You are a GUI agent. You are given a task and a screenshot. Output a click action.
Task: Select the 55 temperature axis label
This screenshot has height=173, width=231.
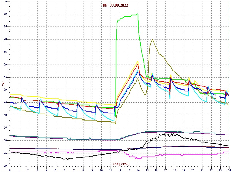(5, 77)
